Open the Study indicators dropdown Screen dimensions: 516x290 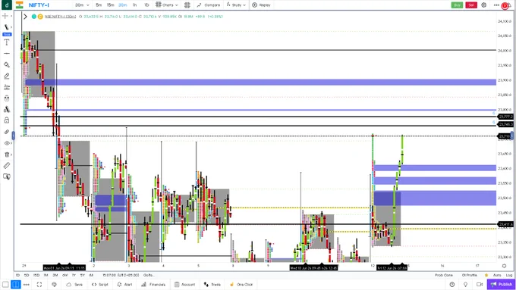pos(236,5)
